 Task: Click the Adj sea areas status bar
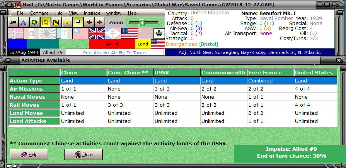tap(250, 52)
